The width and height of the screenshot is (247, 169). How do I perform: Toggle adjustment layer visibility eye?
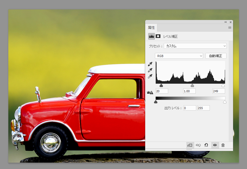click(215, 145)
